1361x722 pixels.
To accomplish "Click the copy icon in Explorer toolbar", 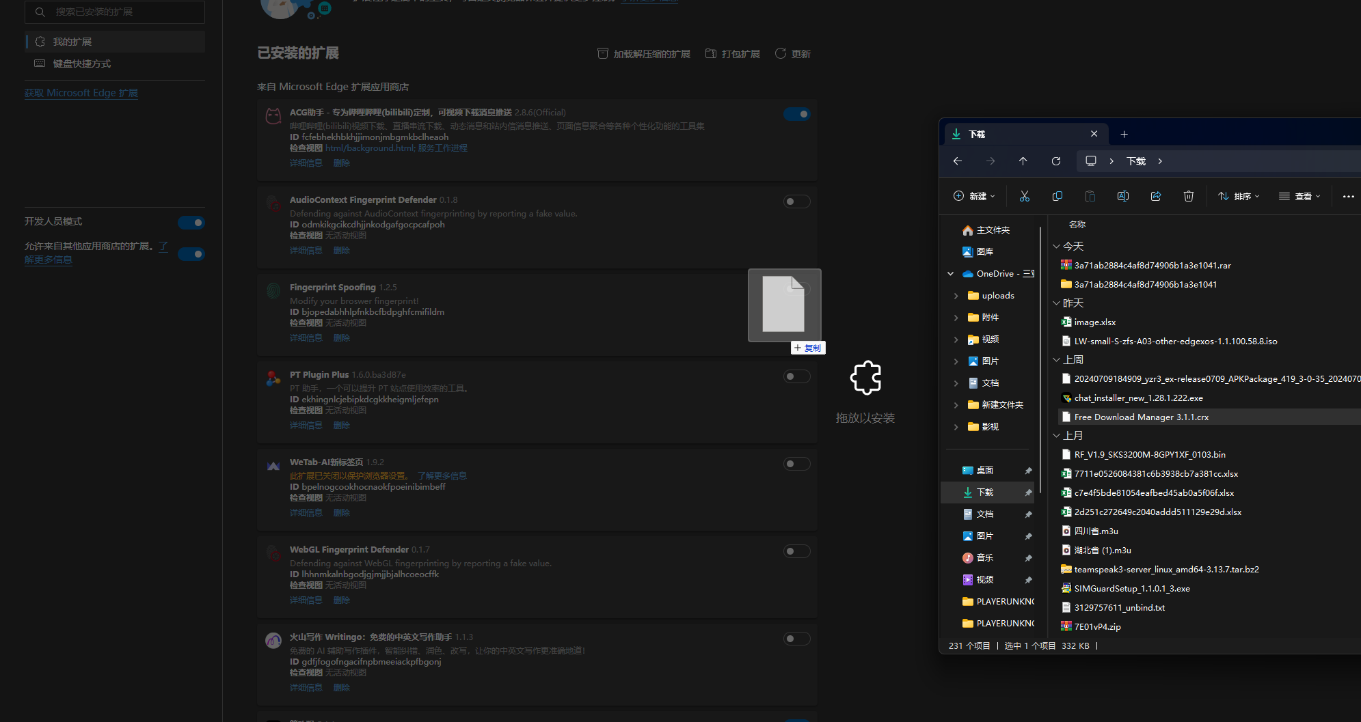I will point(1057,196).
